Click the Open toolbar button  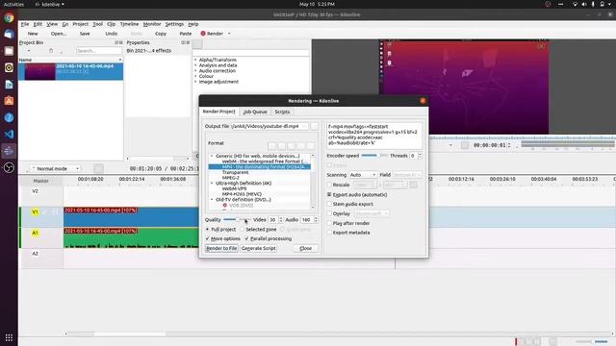tap(58, 34)
